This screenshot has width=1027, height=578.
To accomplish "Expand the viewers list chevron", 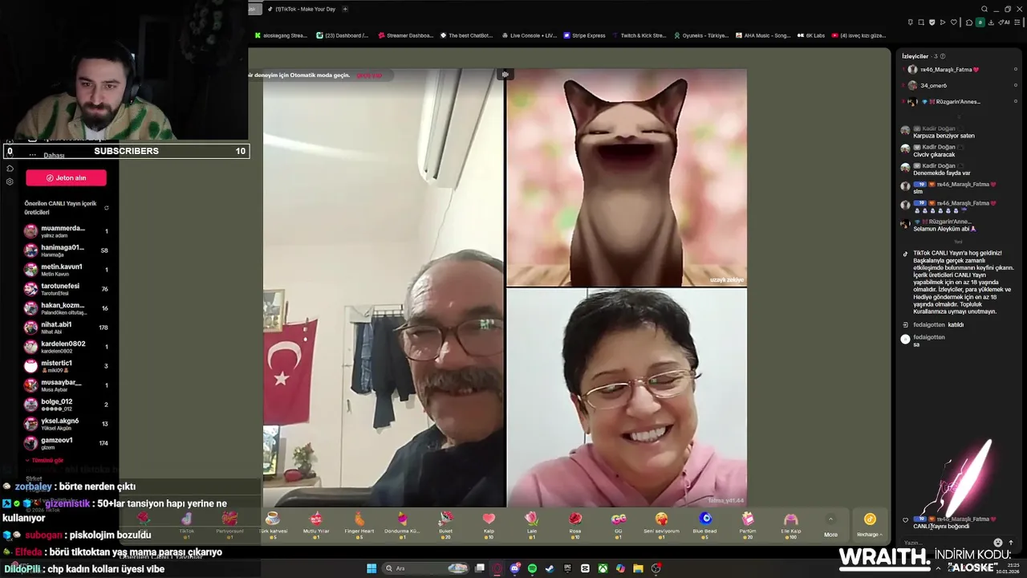I will [x=958, y=117].
